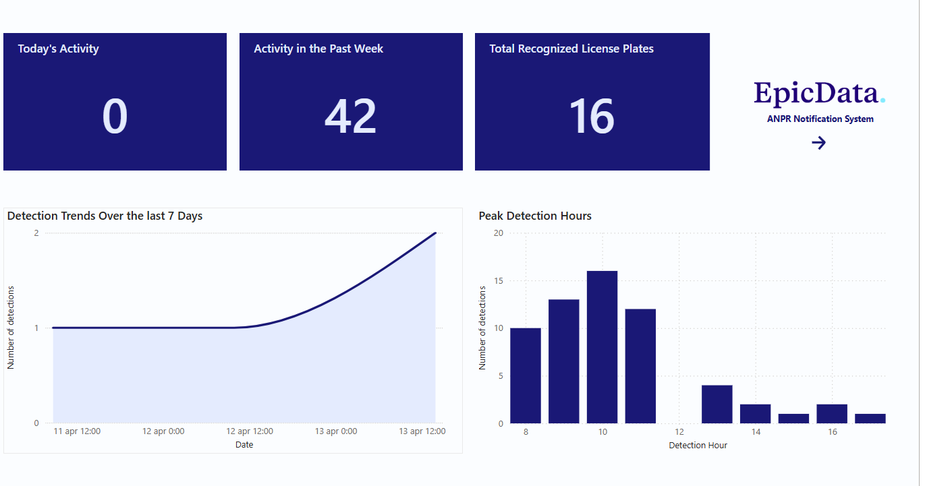This screenshot has height=486, width=925.
Task: Click the bar for detection hour 13
Action: 717,404
